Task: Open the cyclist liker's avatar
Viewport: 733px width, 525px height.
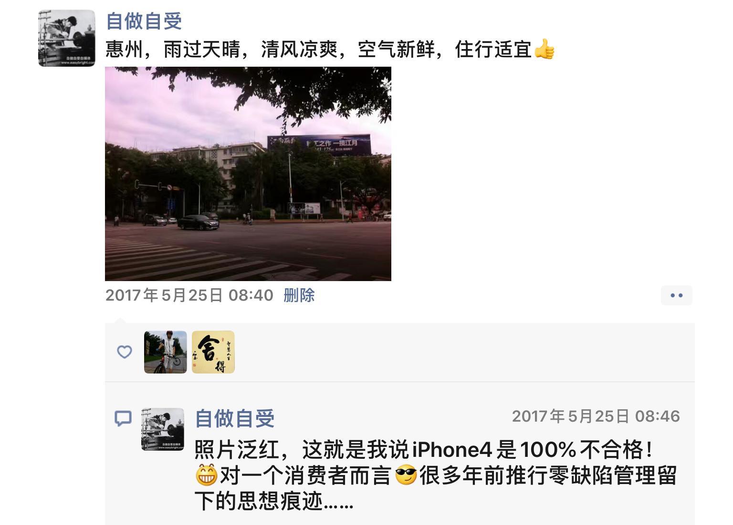Action: tap(166, 352)
